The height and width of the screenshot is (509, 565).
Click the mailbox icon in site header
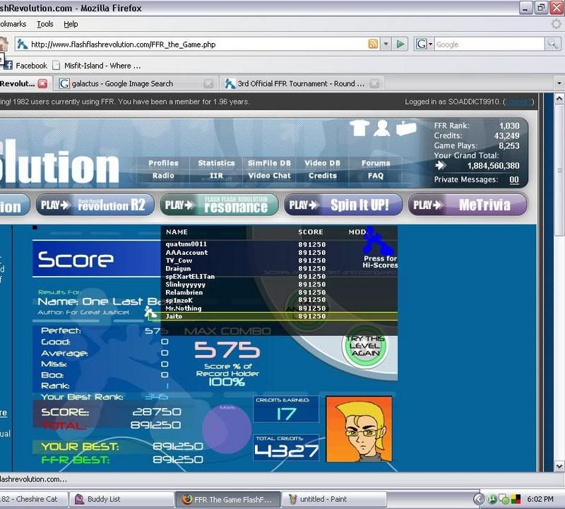pyautogui.click(x=406, y=128)
